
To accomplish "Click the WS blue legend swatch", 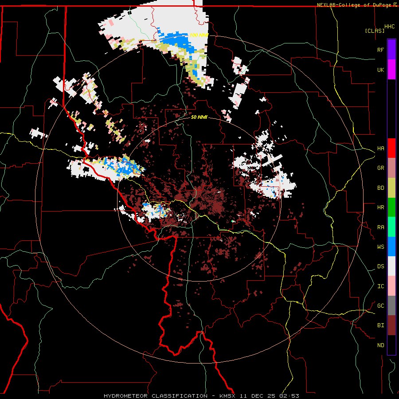I will click(391, 246).
